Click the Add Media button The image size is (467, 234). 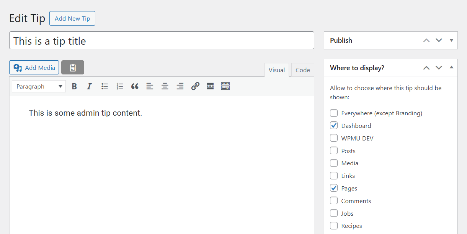pyautogui.click(x=34, y=67)
